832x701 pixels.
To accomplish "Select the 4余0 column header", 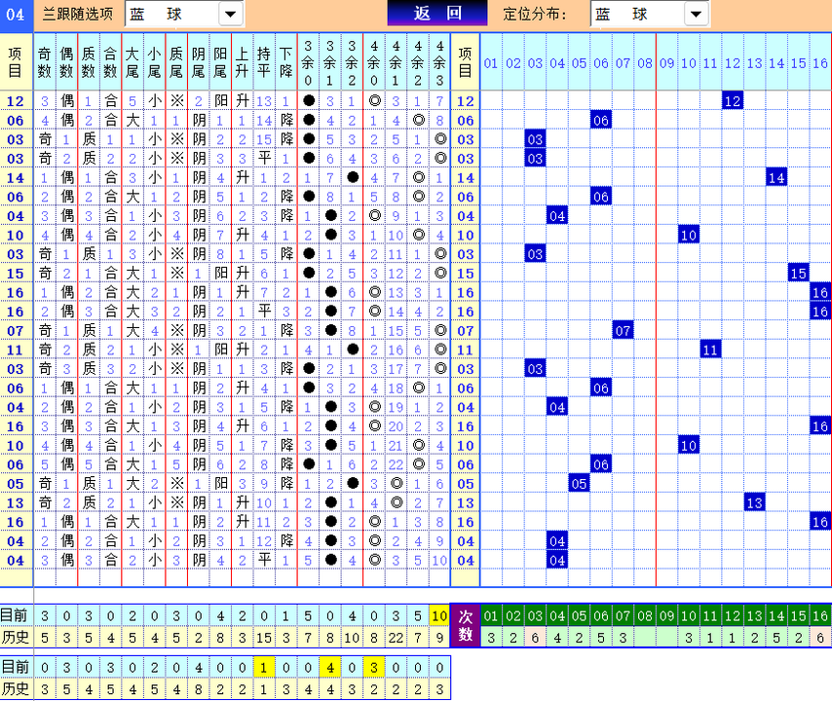I will (374, 62).
